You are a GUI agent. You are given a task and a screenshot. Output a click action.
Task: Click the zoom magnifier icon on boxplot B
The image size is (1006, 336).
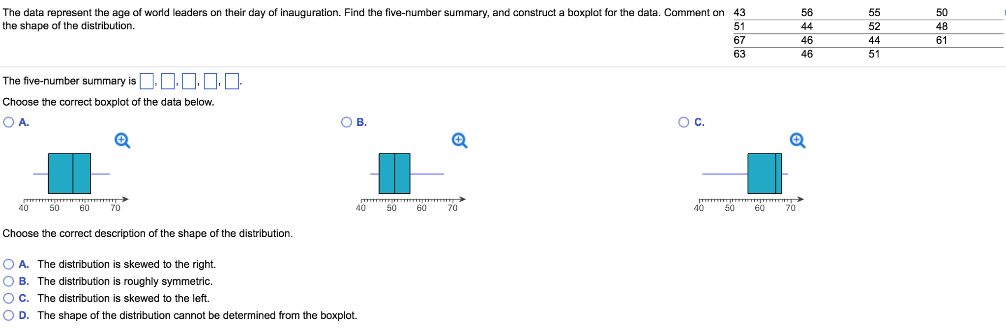[x=458, y=140]
